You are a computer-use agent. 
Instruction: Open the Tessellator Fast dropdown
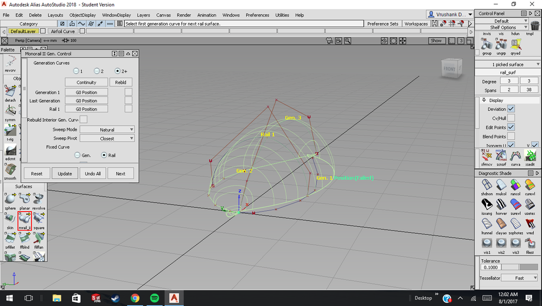point(520,278)
